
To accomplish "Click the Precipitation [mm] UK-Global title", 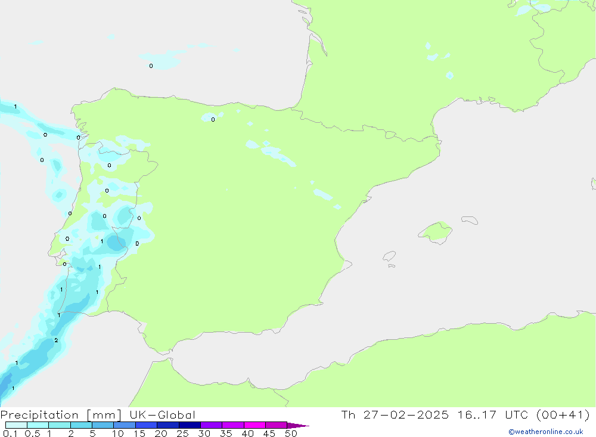I will (x=98, y=415).
